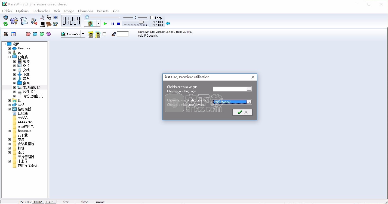Image resolution: width=388 pixels, height=204 pixels.
Task: Open the purple folder shortcut
Action: pos(49,34)
